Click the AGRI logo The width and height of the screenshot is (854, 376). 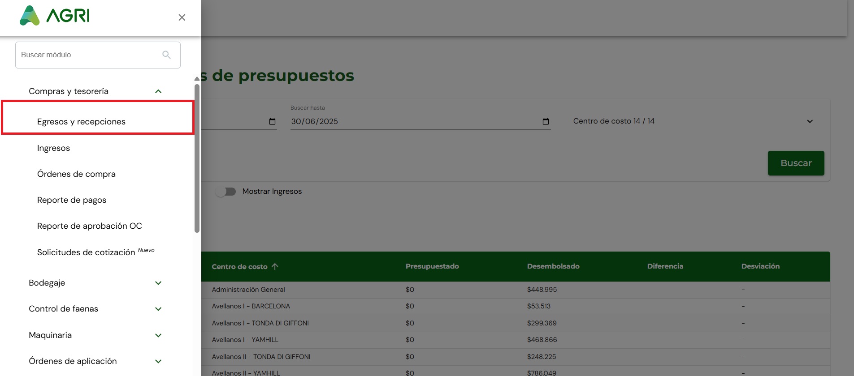coord(55,16)
